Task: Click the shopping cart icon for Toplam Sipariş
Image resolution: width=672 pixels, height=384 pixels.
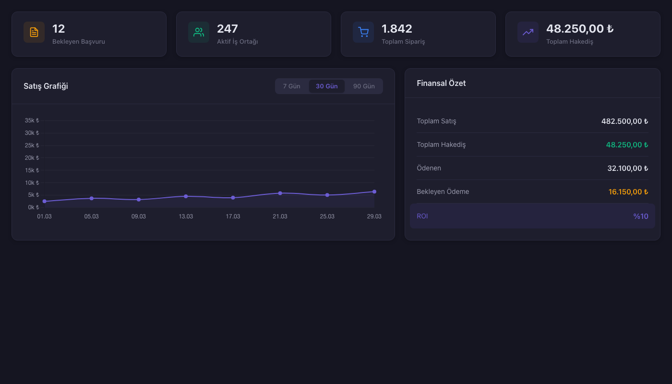Action: (363, 32)
